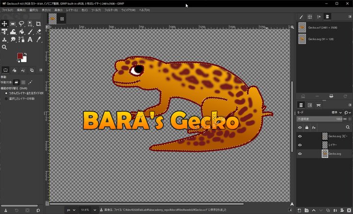Select the Rectangle Select tool
The width and height of the screenshot is (353, 214).
click(13, 24)
